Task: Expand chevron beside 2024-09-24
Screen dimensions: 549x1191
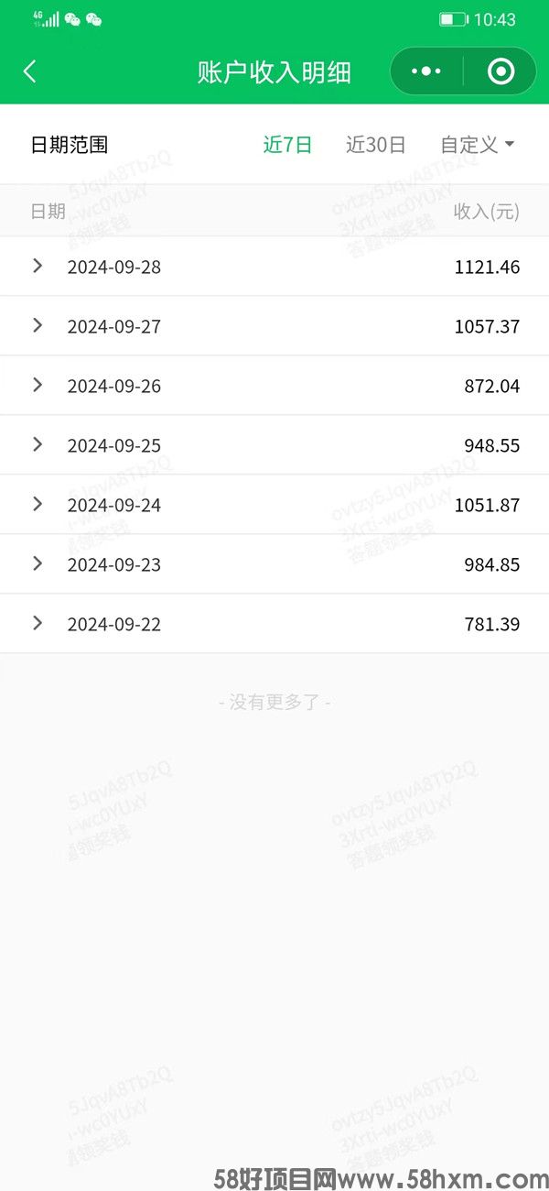Action: [x=38, y=504]
